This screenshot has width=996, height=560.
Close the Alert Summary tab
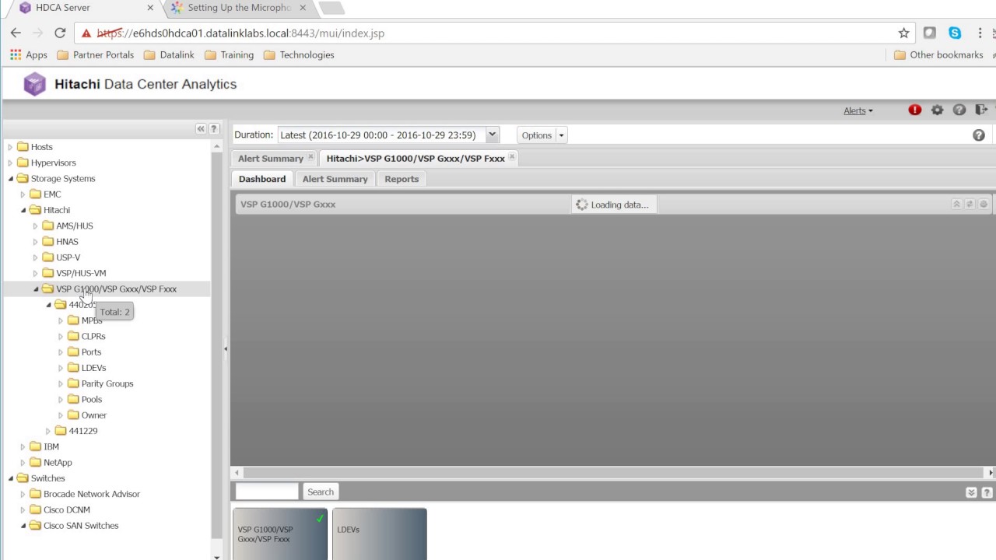click(310, 157)
